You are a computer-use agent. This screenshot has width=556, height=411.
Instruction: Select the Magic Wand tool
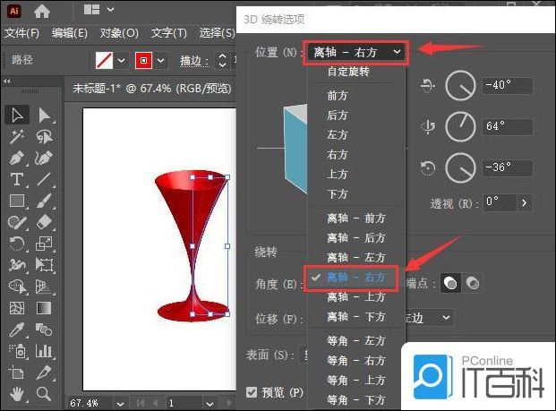[x=17, y=136]
